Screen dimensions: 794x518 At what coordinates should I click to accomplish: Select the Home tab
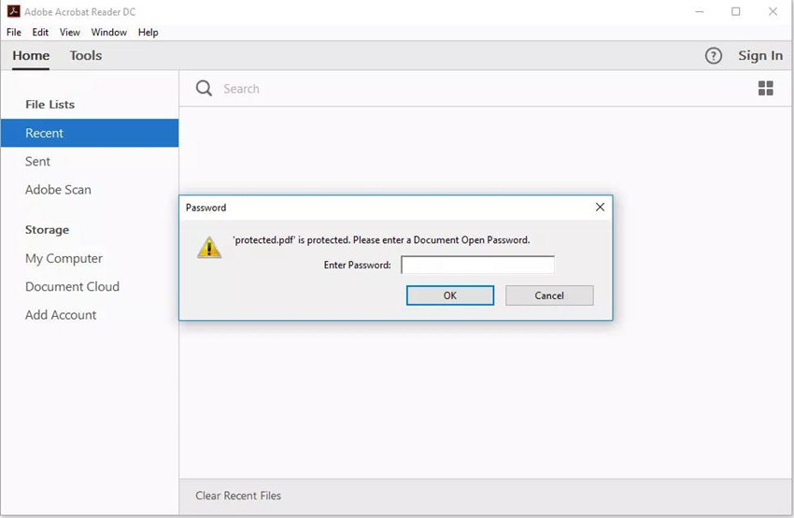coord(31,55)
